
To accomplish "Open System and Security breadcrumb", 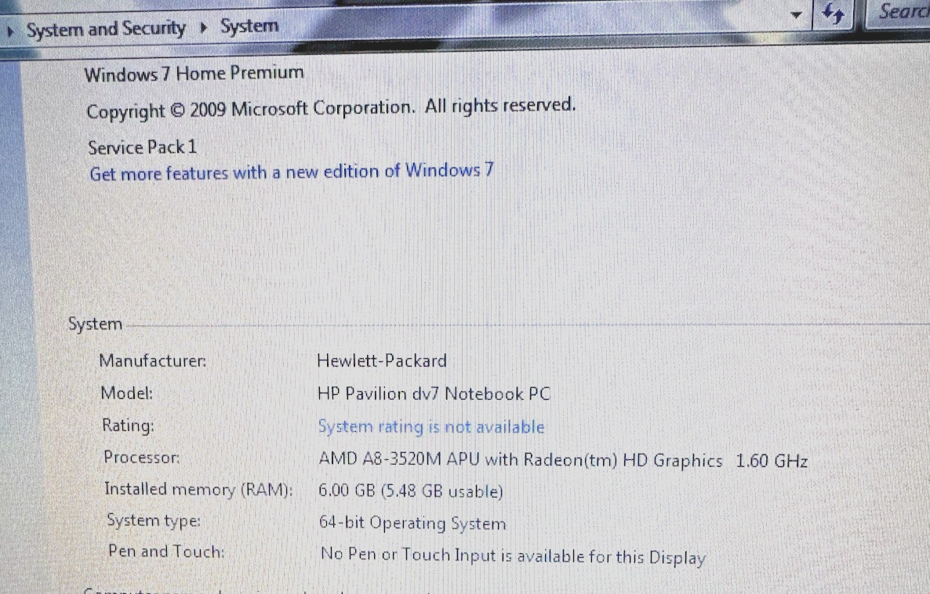I will pyautogui.click(x=106, y=28).
